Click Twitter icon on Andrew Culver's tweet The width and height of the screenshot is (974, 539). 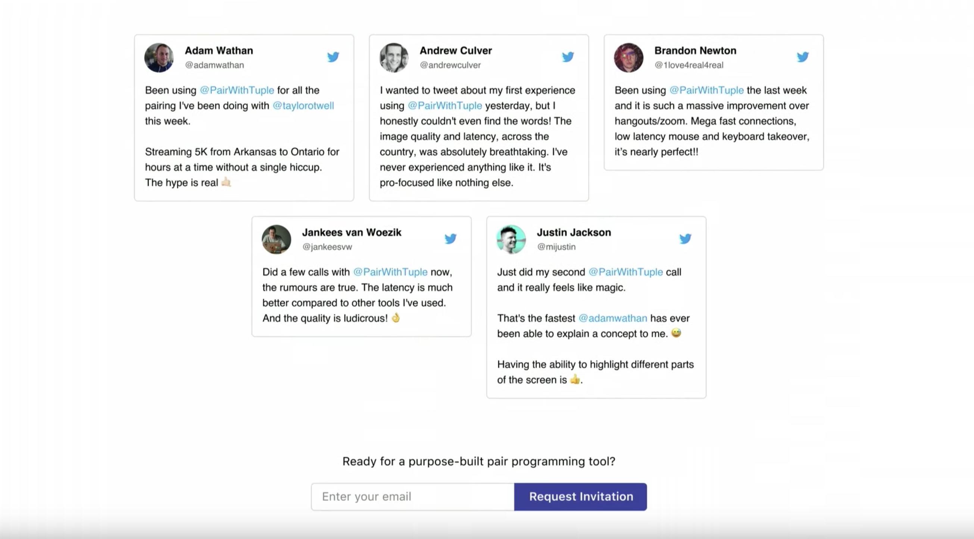point(568,57)
